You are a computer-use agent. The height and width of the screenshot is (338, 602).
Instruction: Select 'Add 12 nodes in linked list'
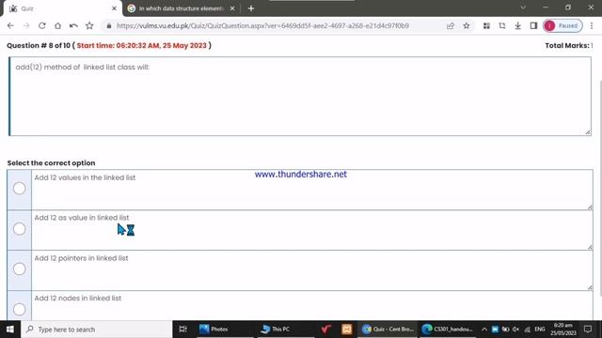tap(19, 309)
